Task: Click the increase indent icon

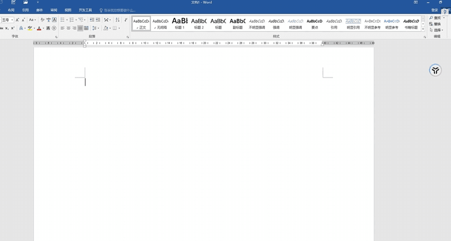Action: tap(98, 20)
